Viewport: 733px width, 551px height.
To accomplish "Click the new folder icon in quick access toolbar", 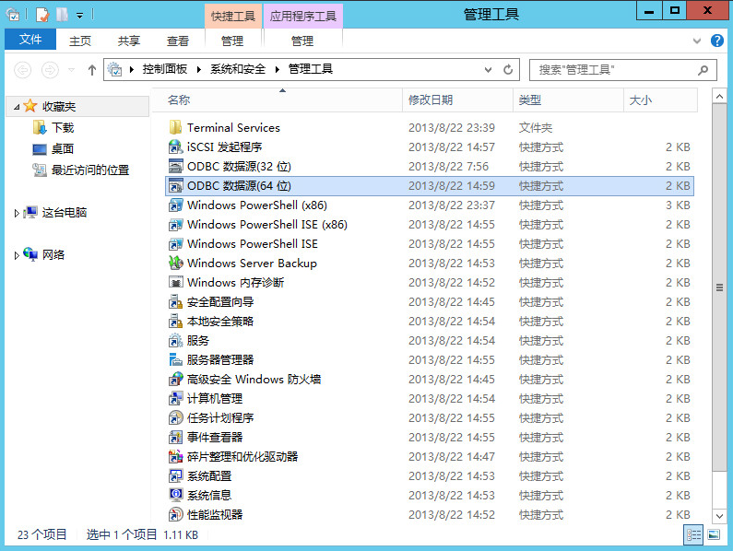I will [62, 15].
